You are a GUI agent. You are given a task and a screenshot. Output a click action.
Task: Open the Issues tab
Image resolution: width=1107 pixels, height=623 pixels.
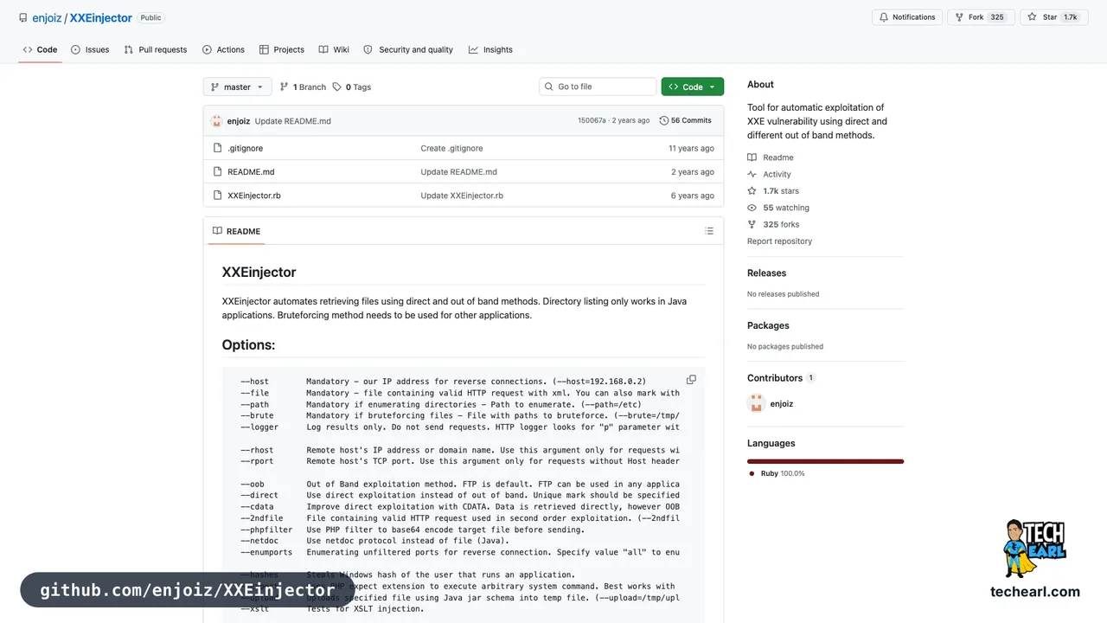pos(90,49)
